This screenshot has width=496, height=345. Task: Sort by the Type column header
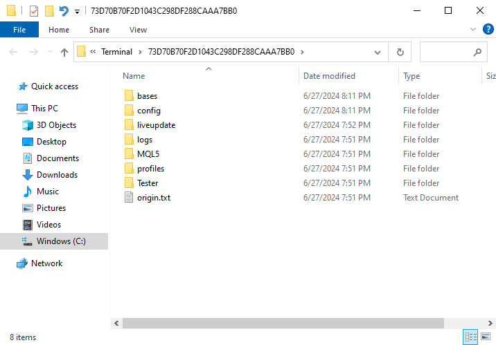(411, 76)
